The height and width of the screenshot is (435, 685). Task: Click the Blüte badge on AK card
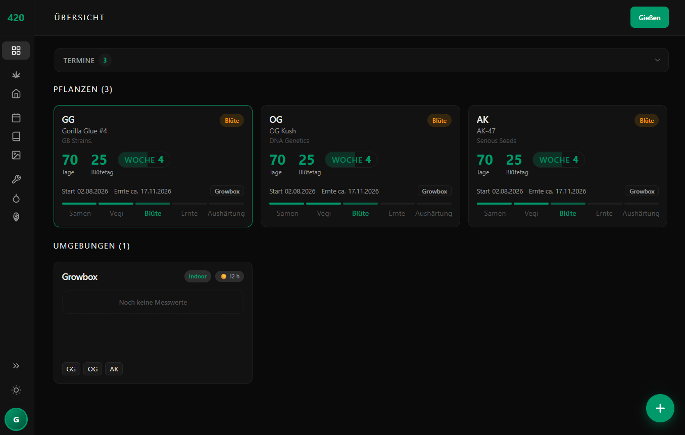click(x=647, y=120)
